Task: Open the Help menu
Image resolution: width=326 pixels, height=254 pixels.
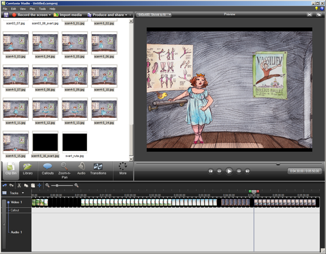Action: 52,9
